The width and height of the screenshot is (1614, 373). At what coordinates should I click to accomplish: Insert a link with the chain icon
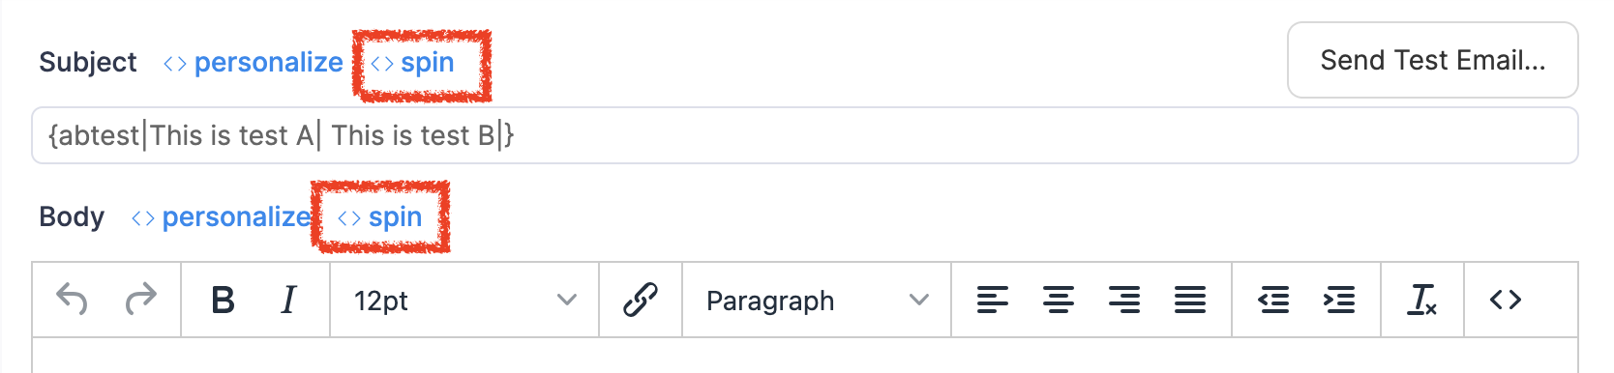[641, 301]
